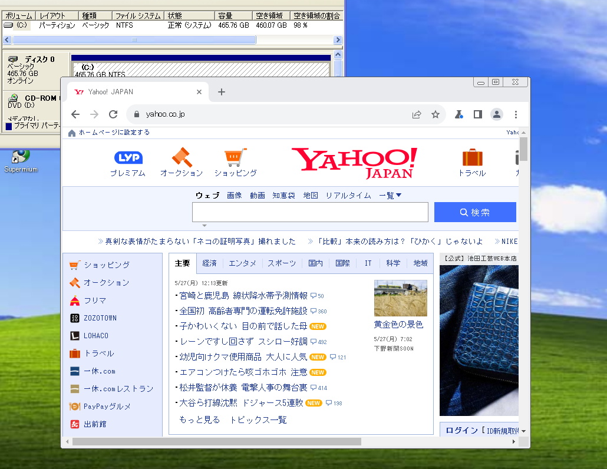The image size is (607, 469).
Task: Switch to the 経済 news tab
Action: [209, 263]
